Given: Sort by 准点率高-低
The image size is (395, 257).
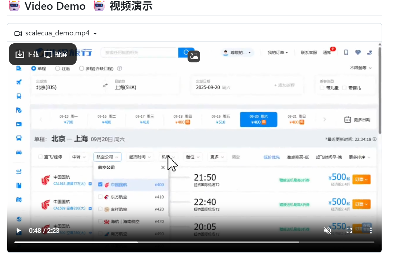Looking at the screenshot, I should click(x=297, y=157).
